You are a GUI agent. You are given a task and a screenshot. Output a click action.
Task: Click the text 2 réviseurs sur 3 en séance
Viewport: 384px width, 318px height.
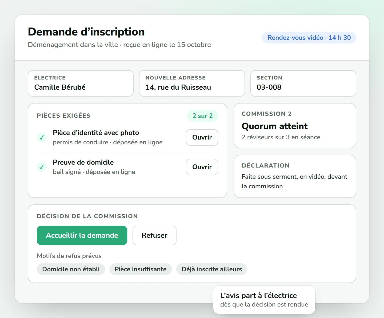click(x=281, y=137)
